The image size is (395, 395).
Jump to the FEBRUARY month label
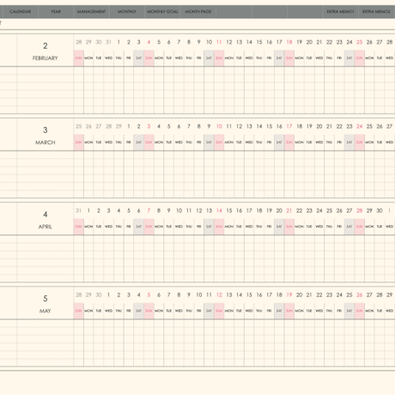click(46, 58)
